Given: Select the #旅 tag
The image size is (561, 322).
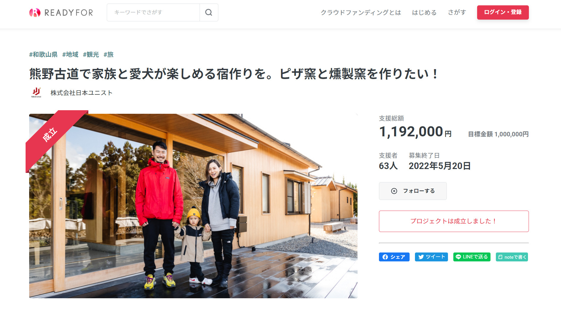Looking at the screenshot, I should (x=109, y=55).
